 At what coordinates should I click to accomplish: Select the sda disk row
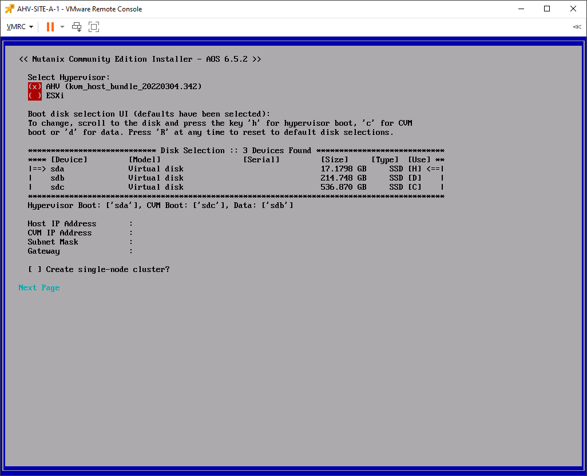(x=236, y=169)
